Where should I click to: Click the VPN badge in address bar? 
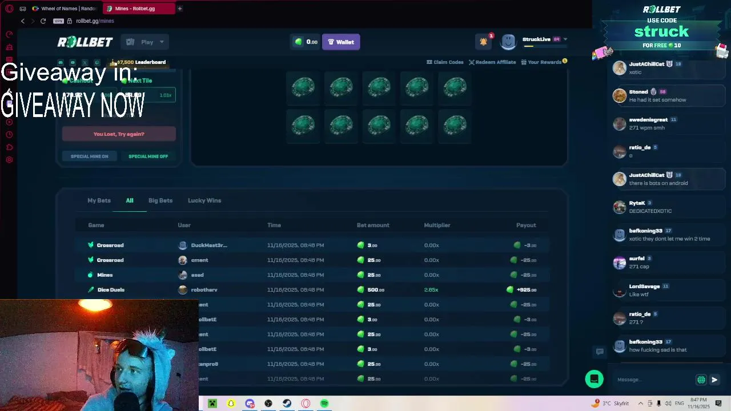[x=58, y=21]
